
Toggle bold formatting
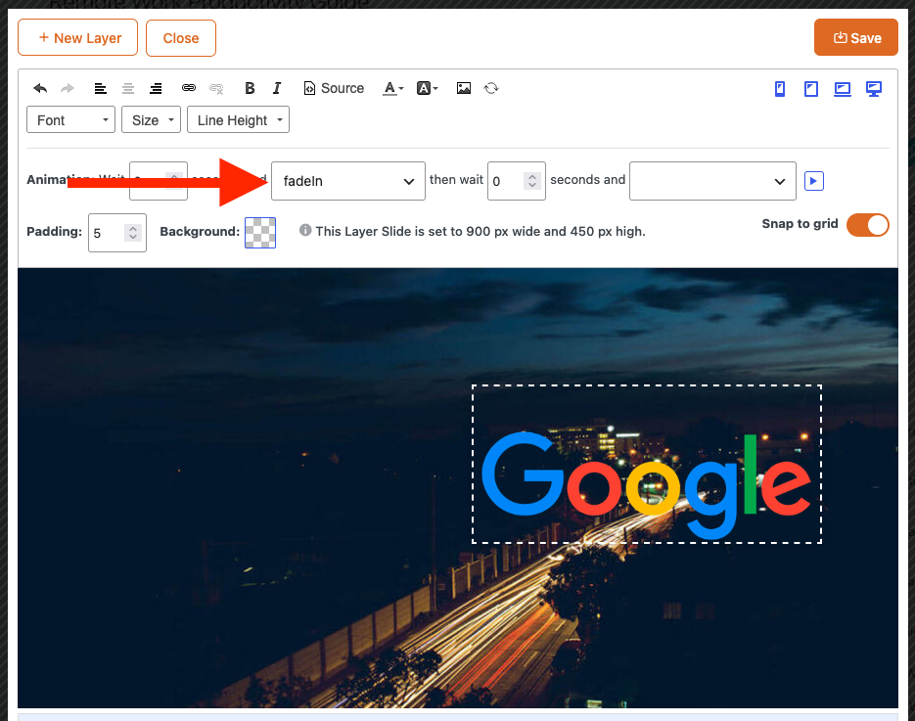[x=250, y=88]
